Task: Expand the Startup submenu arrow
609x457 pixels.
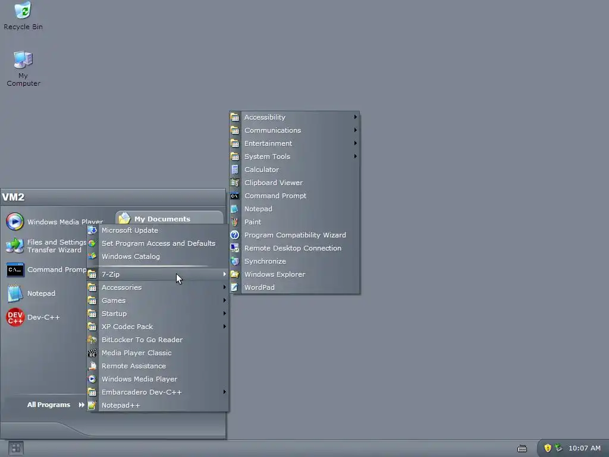Action: (x=224, y=314)
